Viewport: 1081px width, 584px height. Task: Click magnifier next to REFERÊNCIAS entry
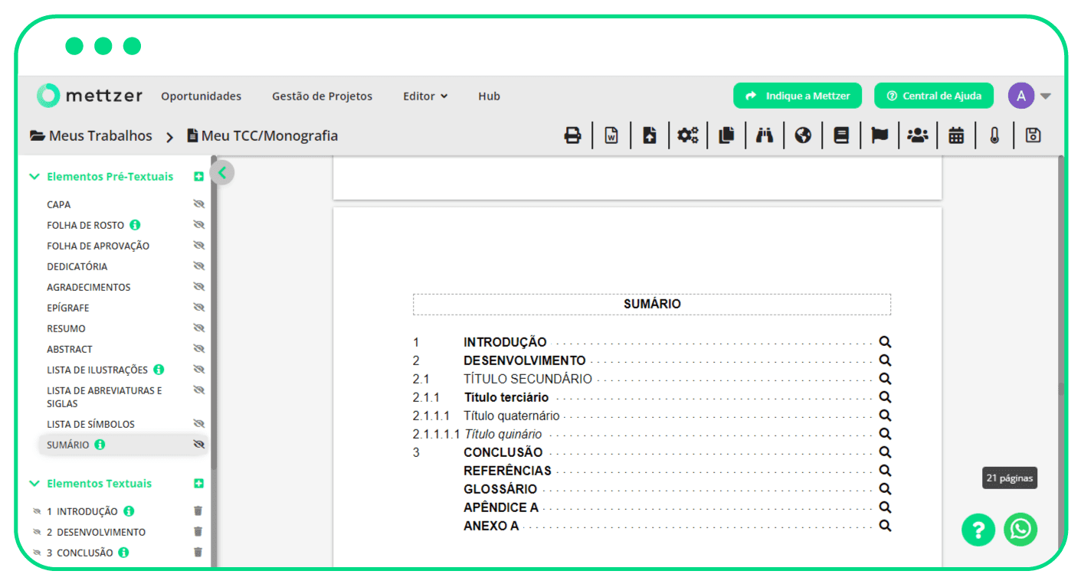tap(885, 471)
